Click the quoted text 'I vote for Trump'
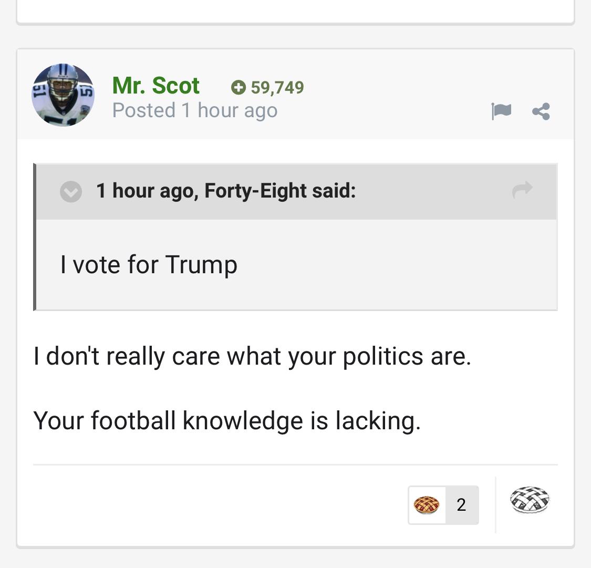Image resolution: width=591 pixels, height=568 pixels. [x=149, y=265]
